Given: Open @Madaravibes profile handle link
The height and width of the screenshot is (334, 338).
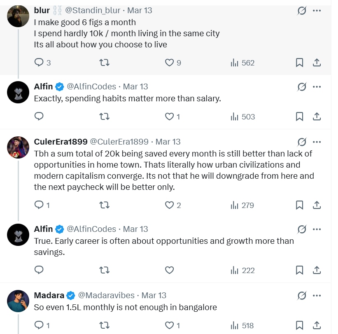Looking at the screenshot, I should pos(106,295).
